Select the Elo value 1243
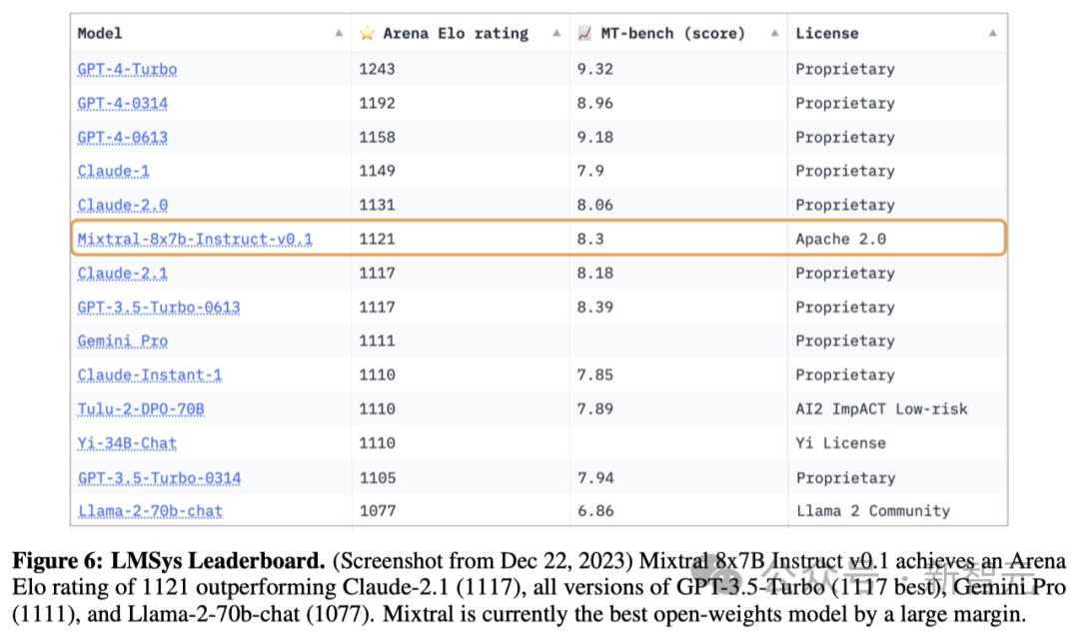This screenshot has height=634, width=1079. tap(377, 69)
